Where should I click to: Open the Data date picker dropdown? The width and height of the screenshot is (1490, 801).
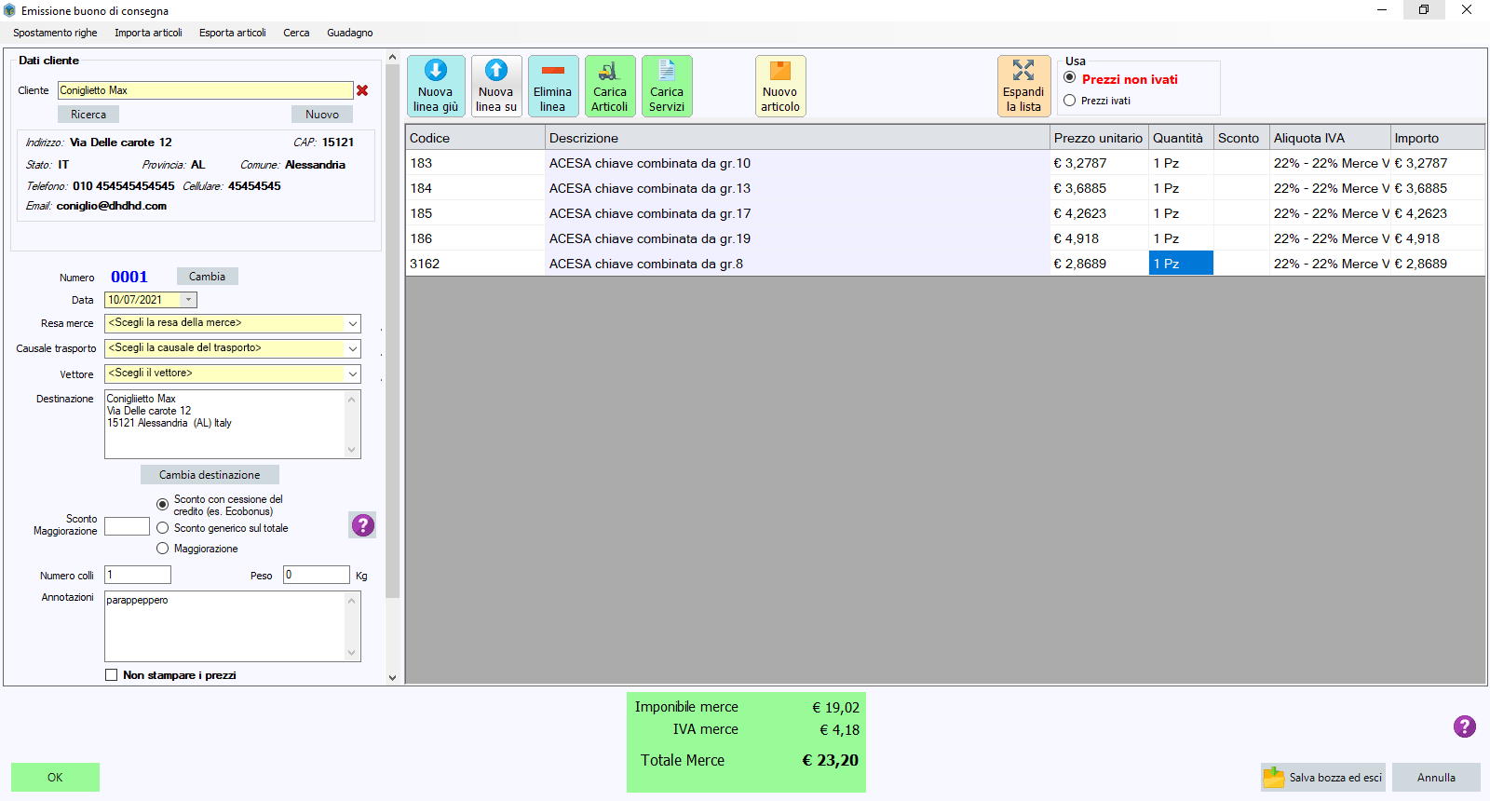pos(188,300)
